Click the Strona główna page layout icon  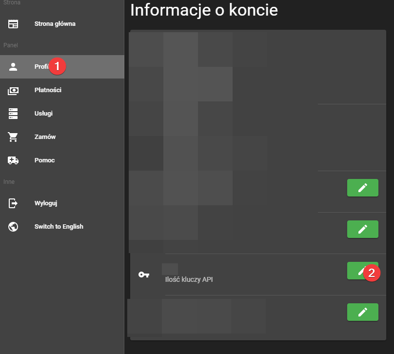[13, 24]
